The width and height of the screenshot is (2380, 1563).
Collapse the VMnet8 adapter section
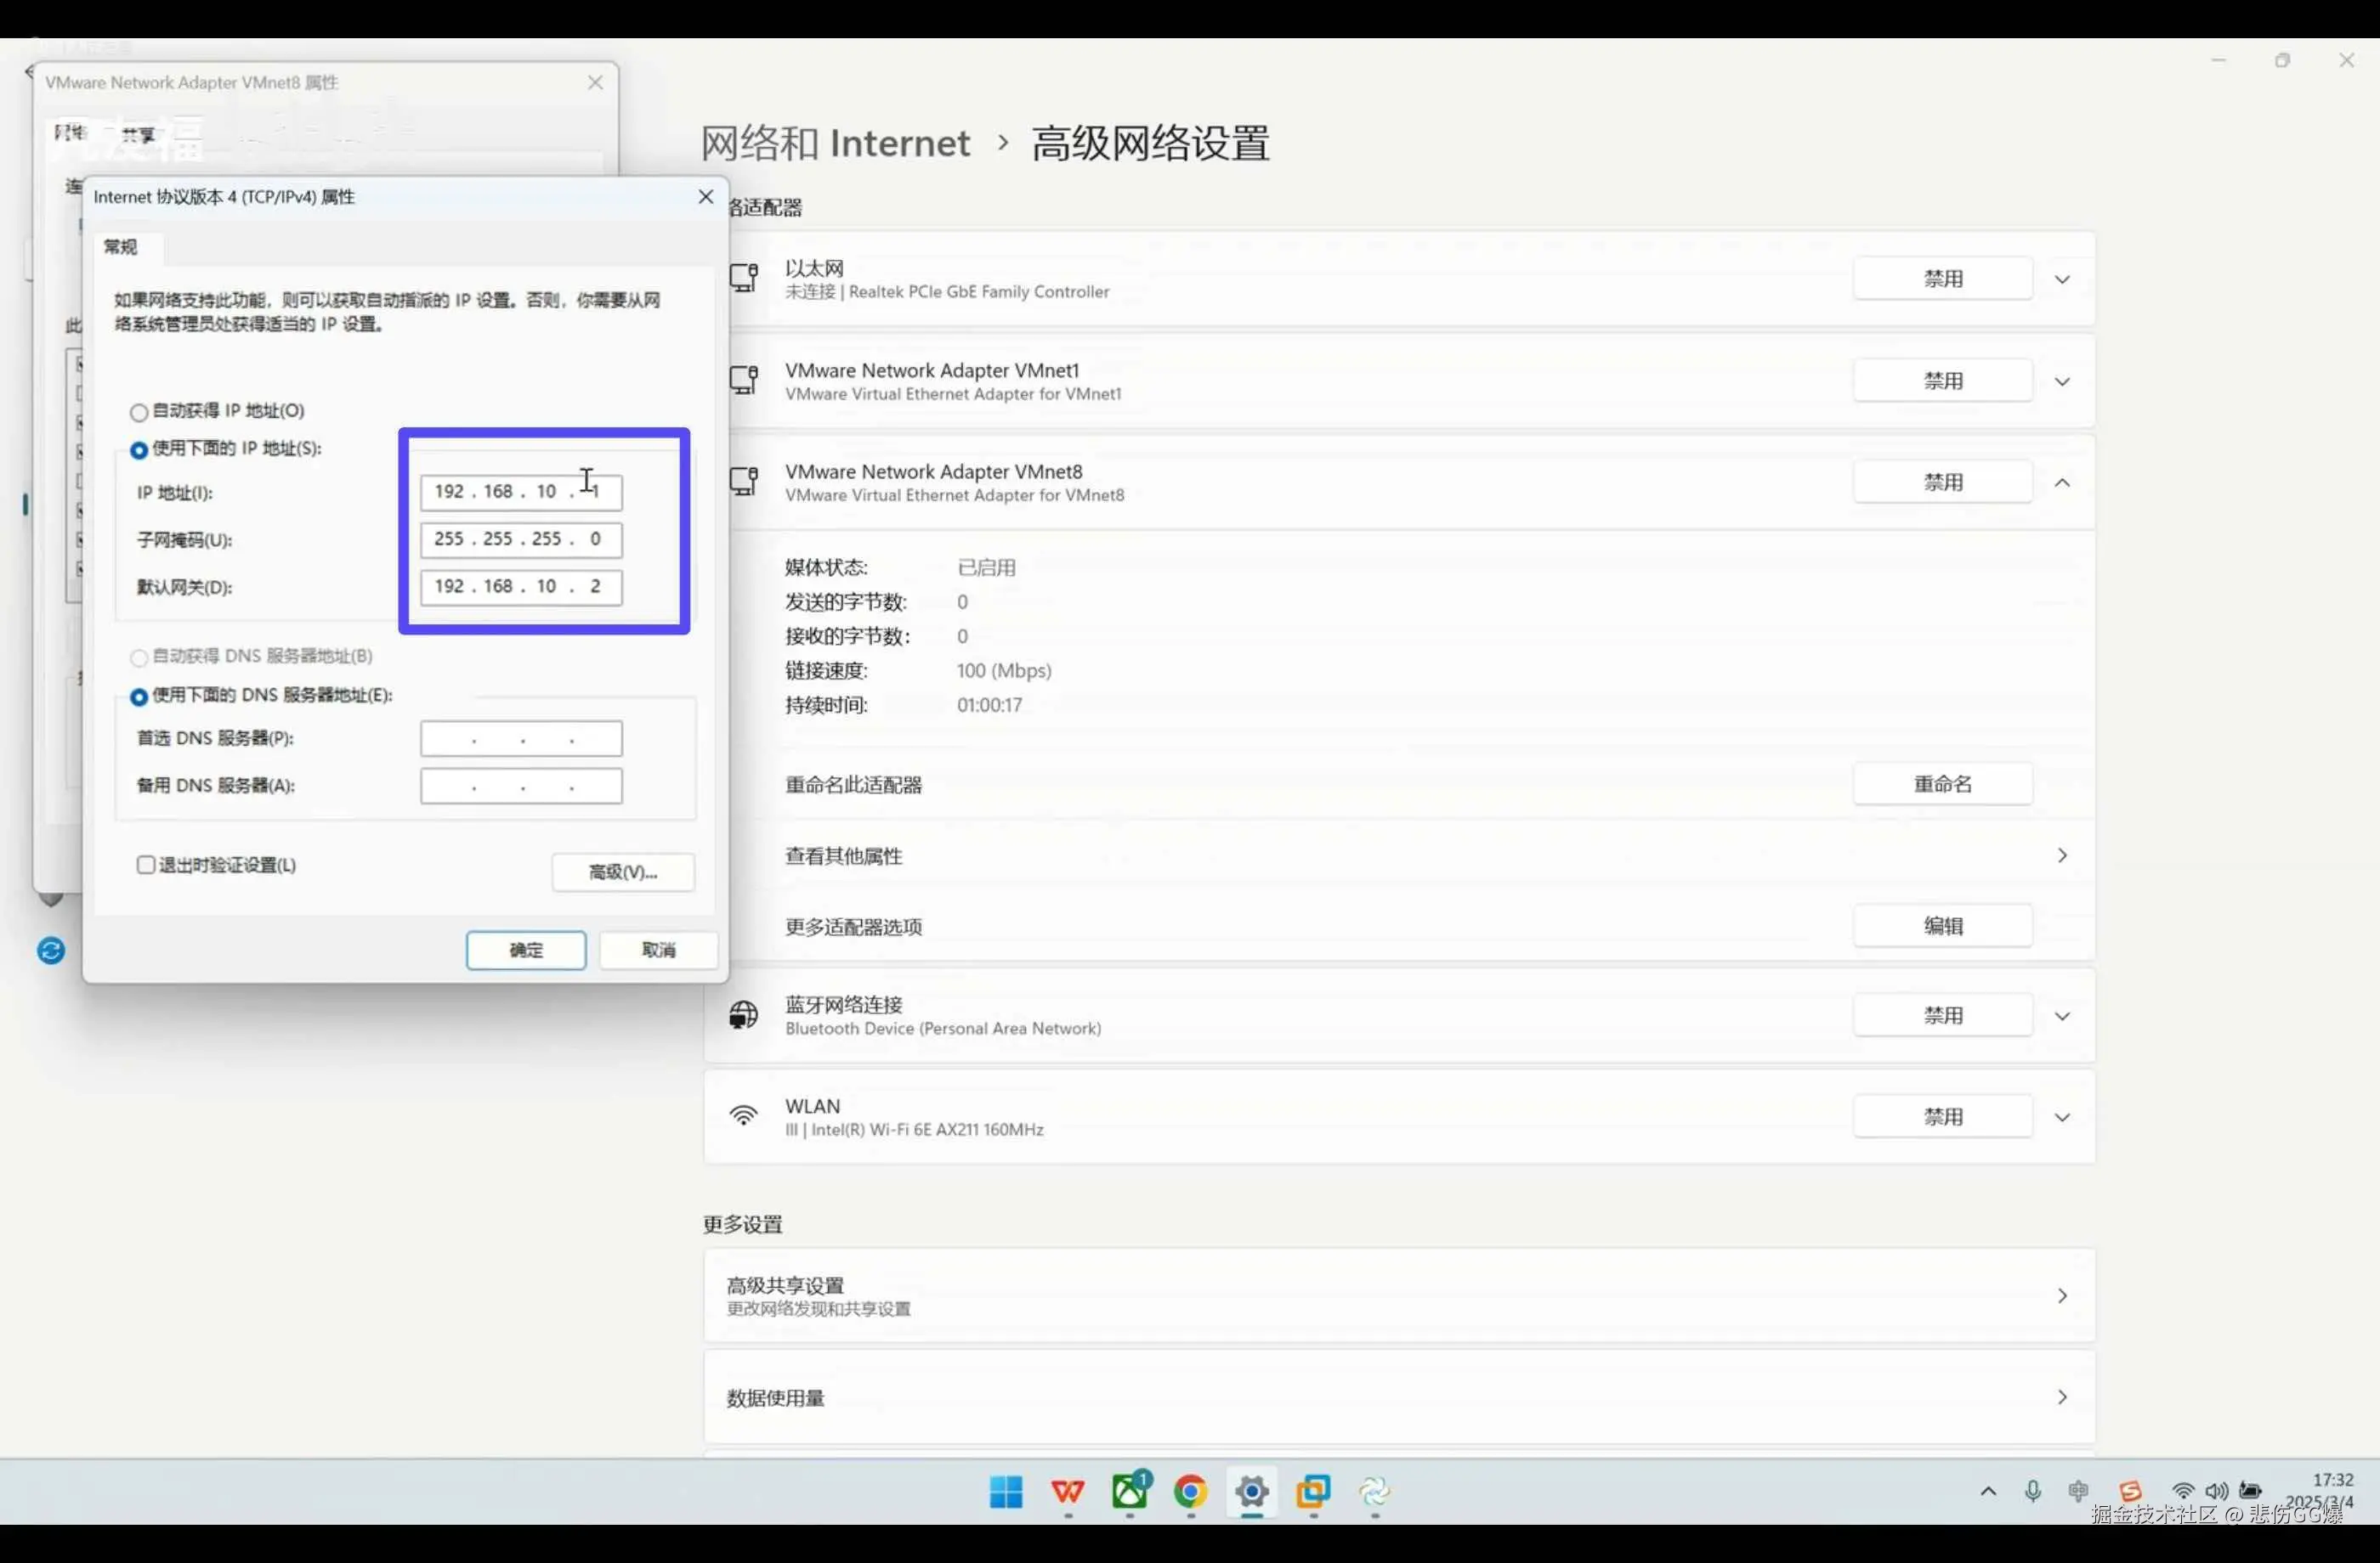2062,482
